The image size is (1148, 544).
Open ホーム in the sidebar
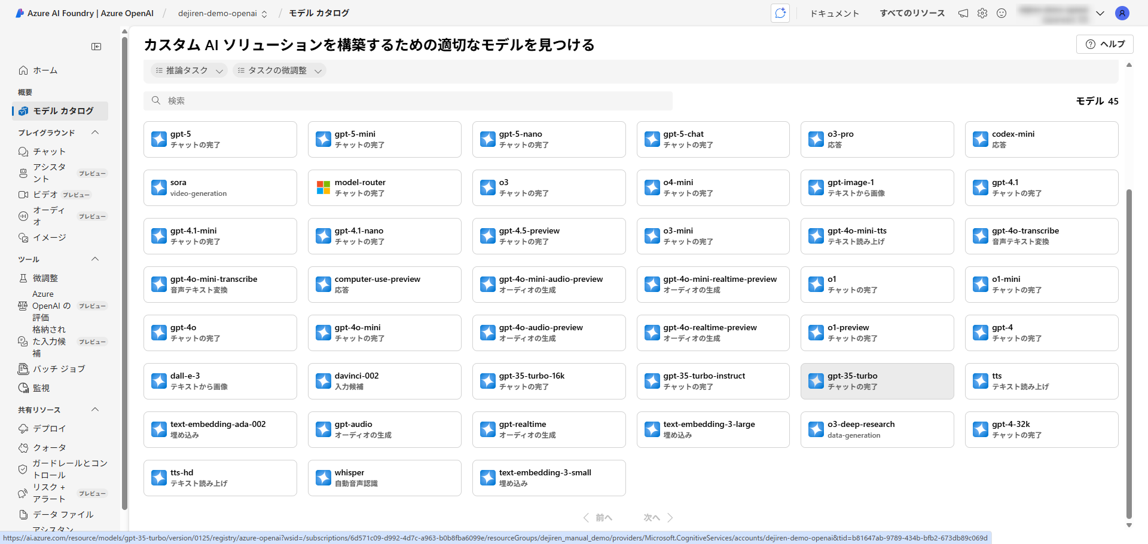60,70
